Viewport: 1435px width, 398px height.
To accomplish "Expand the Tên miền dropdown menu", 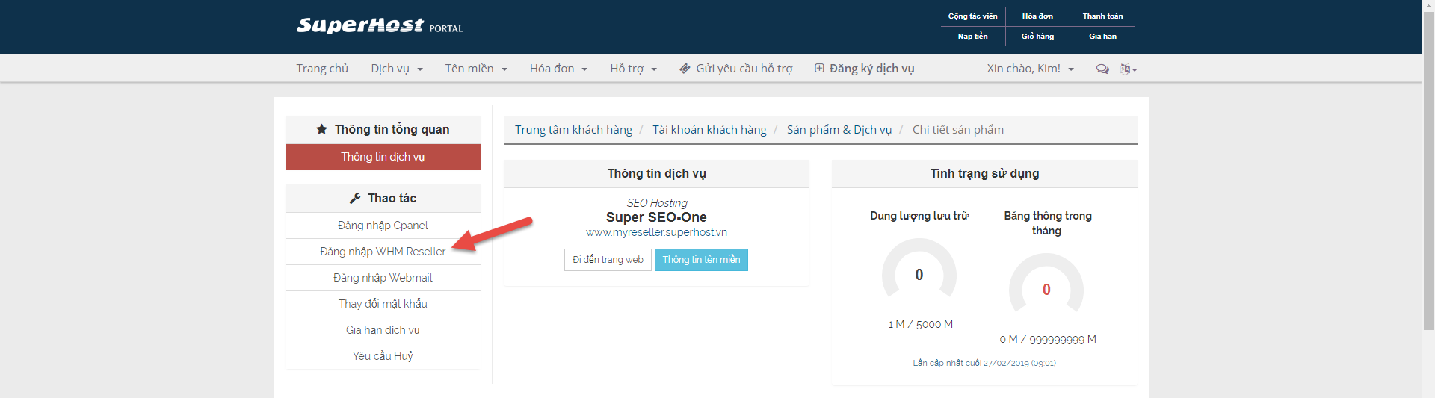I will tap(476, 69).
